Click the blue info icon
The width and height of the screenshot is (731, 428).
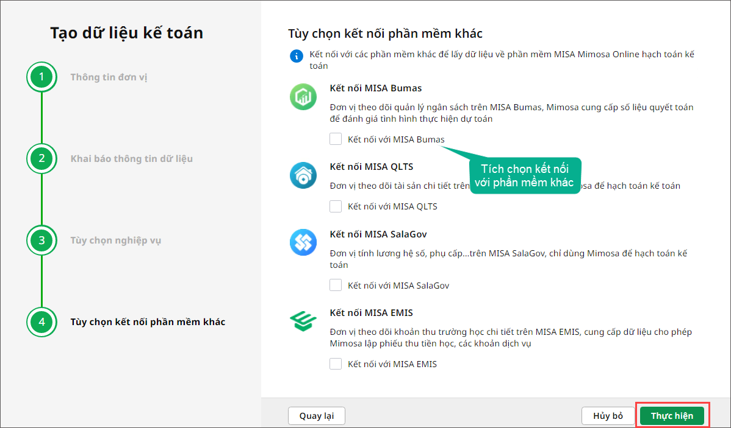coord(296,56)
